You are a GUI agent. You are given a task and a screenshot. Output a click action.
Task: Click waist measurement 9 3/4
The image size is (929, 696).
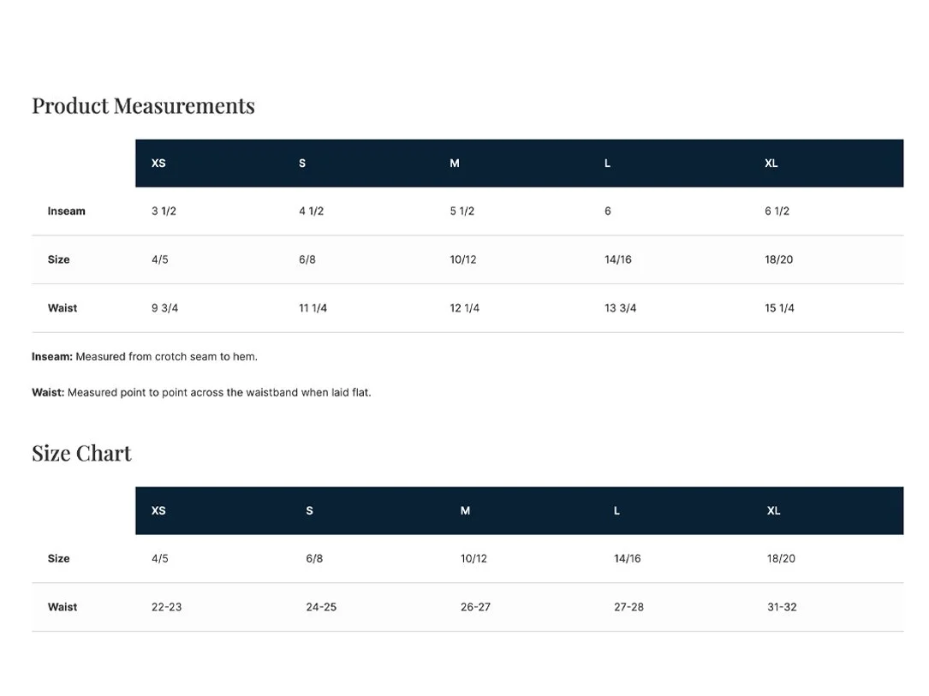[164, 308]
